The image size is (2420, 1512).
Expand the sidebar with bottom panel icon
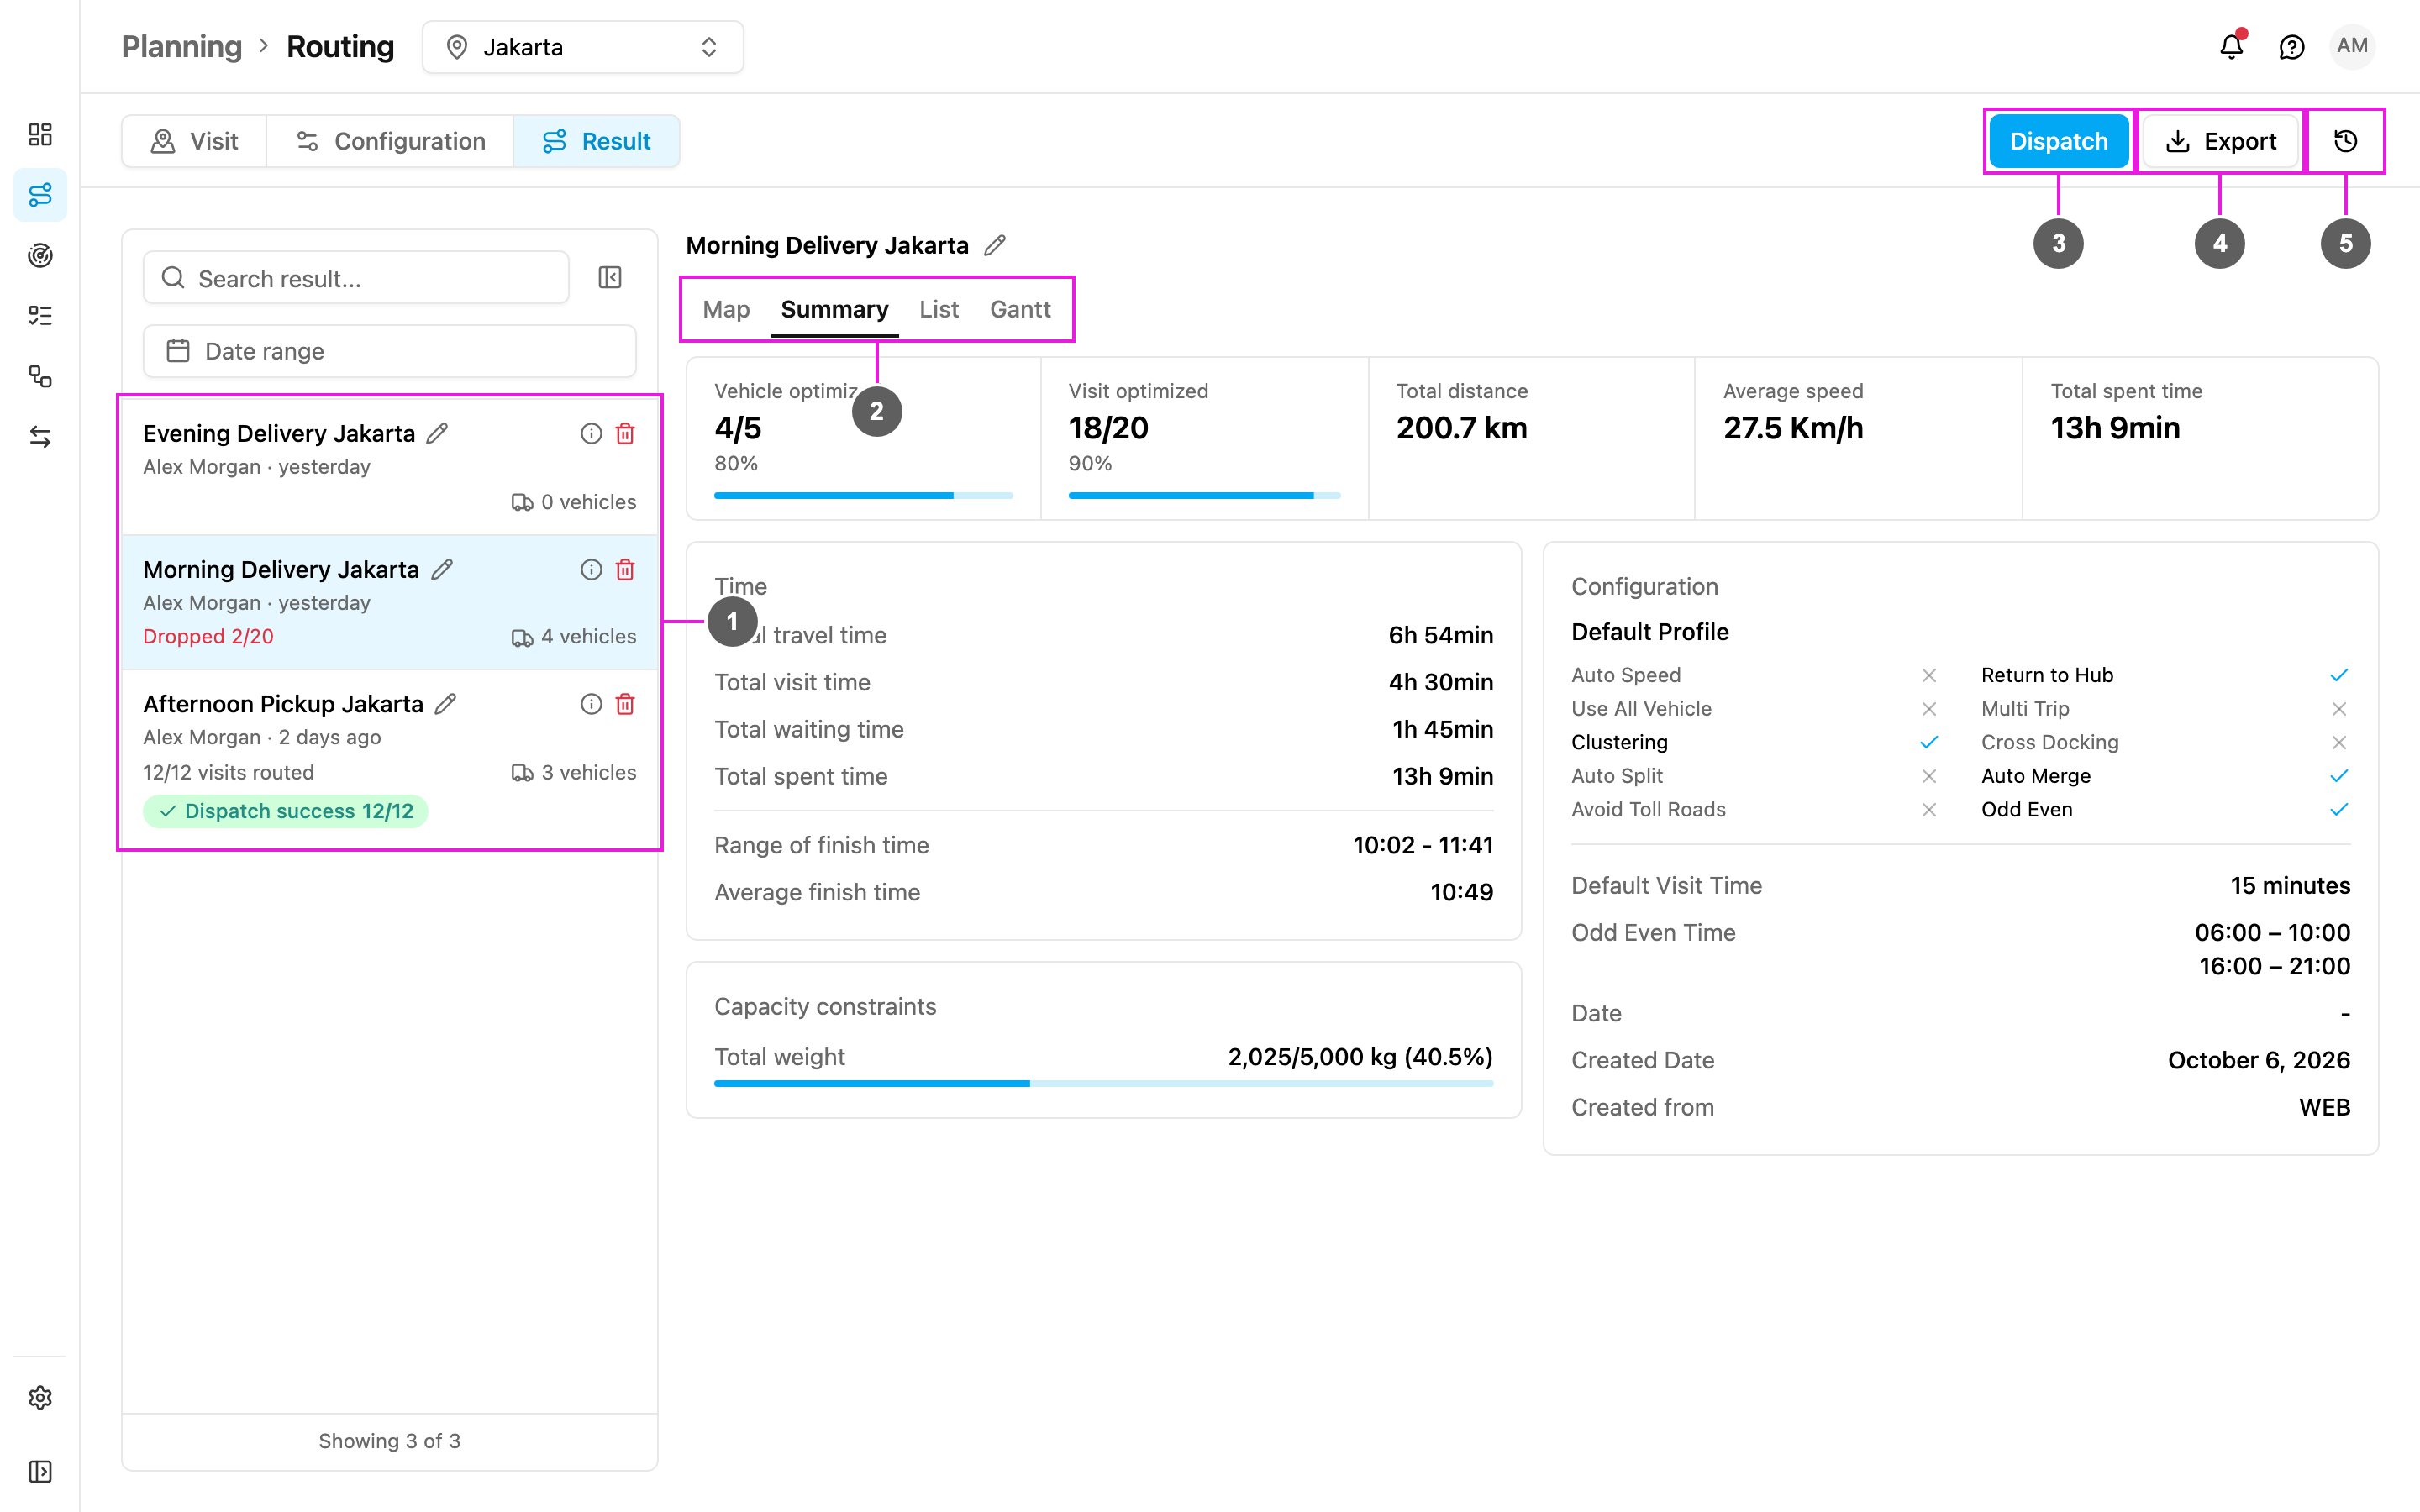[x=40, y=1471]
